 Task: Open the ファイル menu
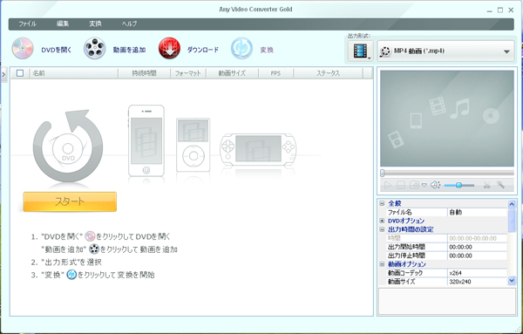click(27, 24)
